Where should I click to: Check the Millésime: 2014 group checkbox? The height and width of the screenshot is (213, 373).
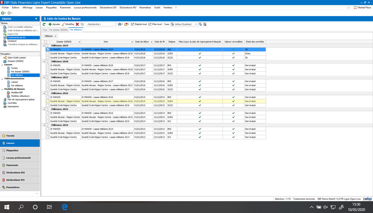pos(46,125)
